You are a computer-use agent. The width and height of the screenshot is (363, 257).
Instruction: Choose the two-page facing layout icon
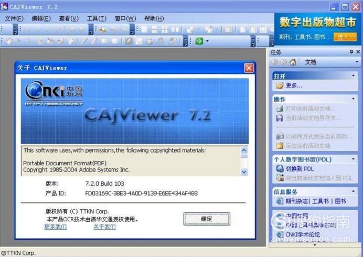click(175, 29)
